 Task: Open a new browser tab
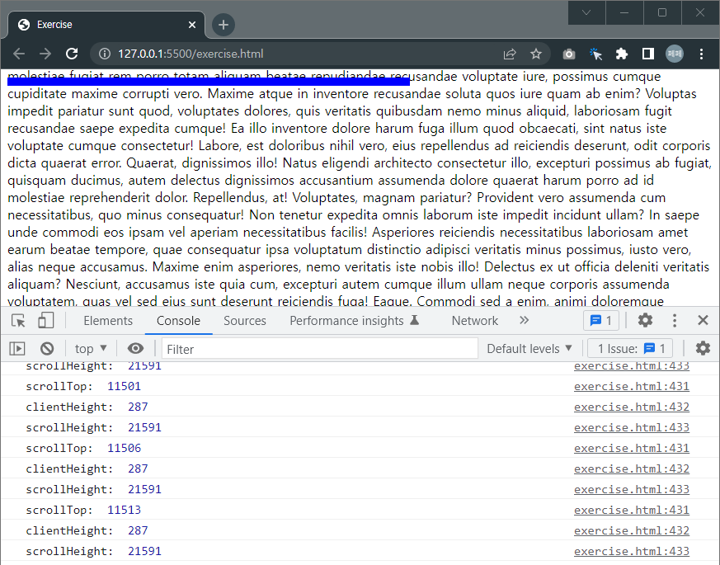tap(224, 25)
